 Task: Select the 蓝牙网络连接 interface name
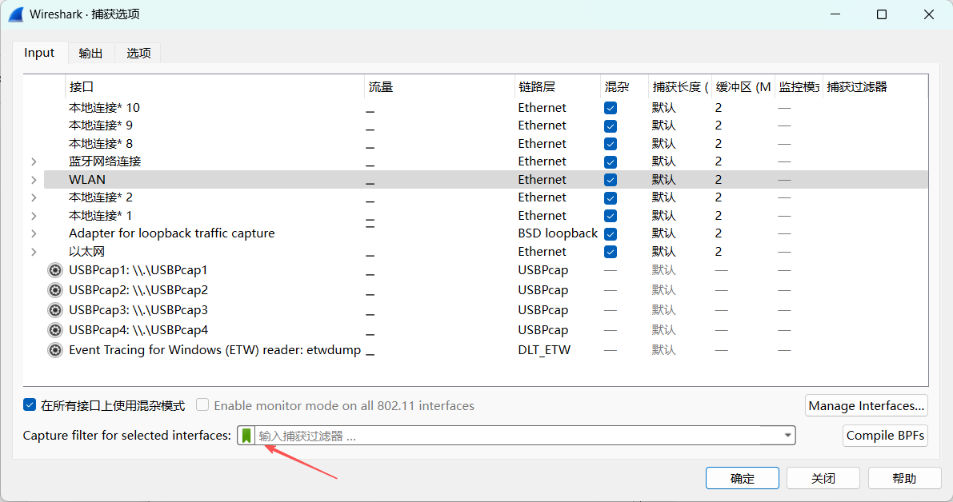(105, 161)
